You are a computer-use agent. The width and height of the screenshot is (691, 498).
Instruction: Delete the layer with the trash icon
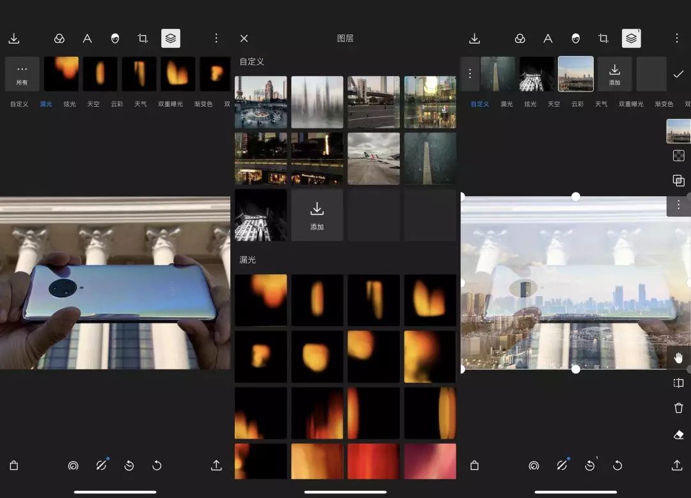click(x=679, y=408)
